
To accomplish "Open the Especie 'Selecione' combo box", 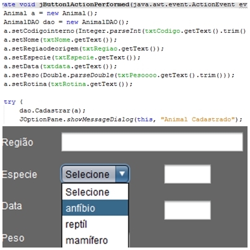I will (95, 174).
